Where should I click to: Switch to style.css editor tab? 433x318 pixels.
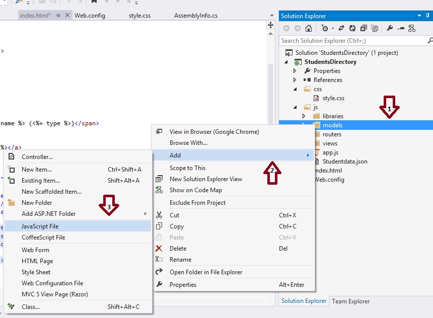[139, 16]
